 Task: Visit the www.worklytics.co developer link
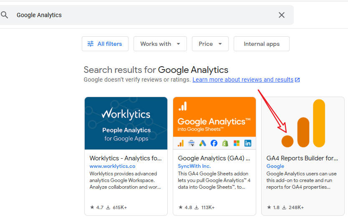coord(112,166)
